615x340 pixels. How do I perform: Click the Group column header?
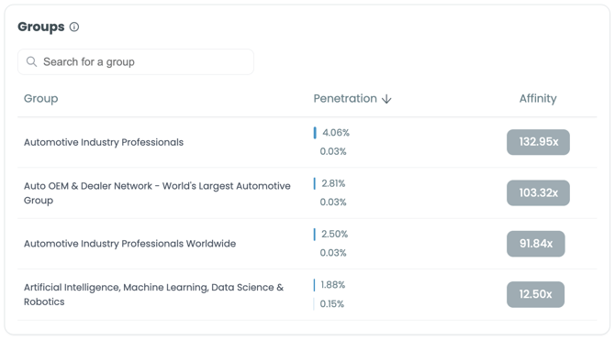(x=40, y=99)
